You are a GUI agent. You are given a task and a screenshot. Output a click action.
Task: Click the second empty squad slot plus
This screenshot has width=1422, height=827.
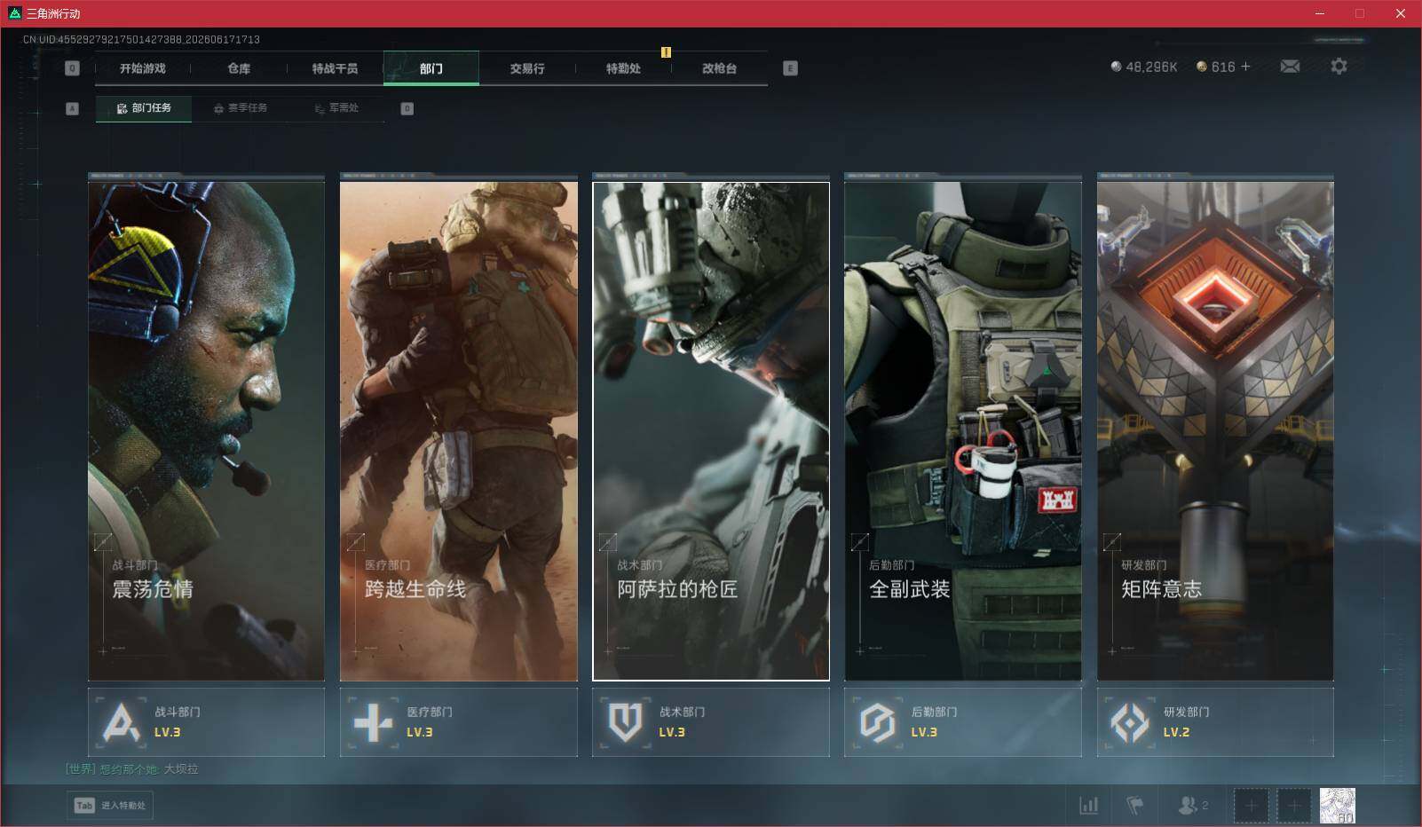pyautogui.click(x=1293, y=806)
